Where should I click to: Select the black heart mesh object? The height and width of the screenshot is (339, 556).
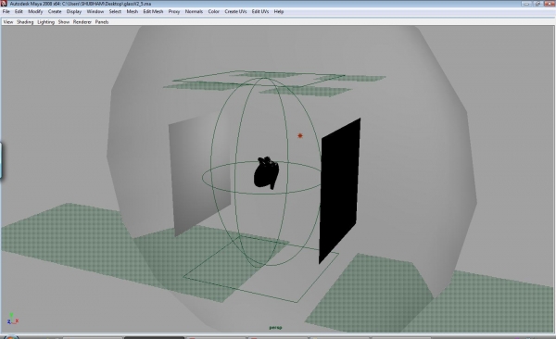[x=266, y=172]
